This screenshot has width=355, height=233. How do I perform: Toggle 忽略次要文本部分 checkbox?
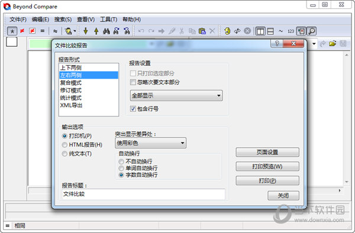pyautogui.click(x=133, y=82)
